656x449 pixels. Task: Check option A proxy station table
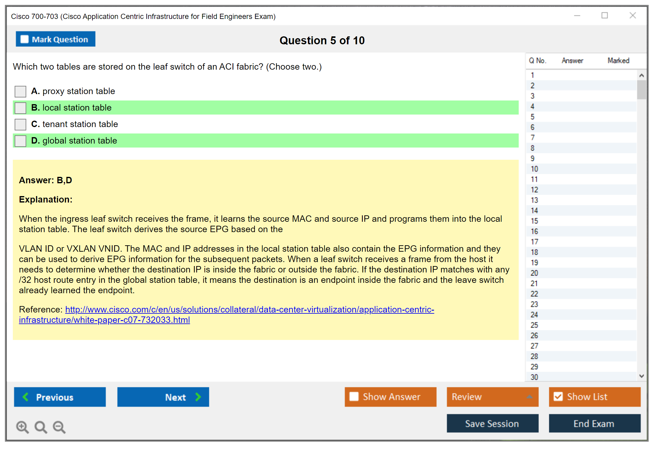point(20,91)
